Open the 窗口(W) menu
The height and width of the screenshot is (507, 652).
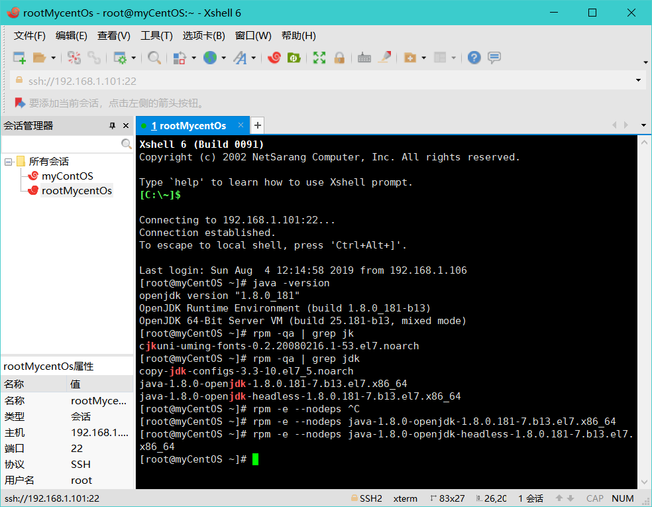point(253,36)
